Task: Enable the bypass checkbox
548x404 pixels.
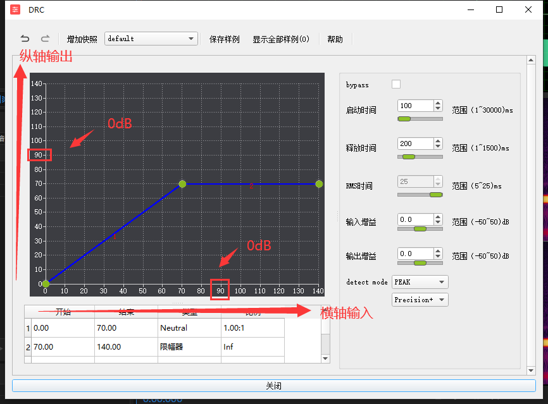Action: coord(396,84)
